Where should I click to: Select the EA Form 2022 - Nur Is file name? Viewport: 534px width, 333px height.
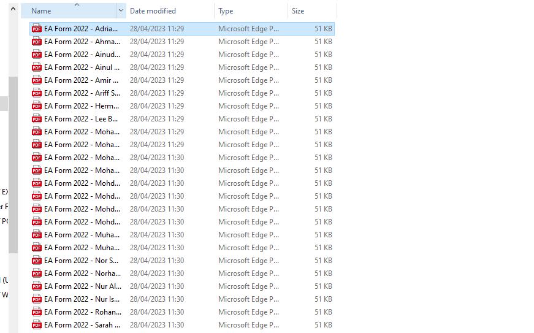tap(82, 299)
